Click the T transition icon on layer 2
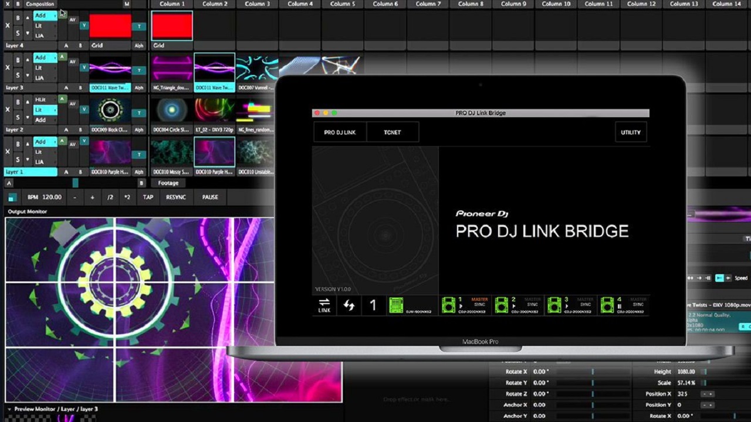 point(139,113)
